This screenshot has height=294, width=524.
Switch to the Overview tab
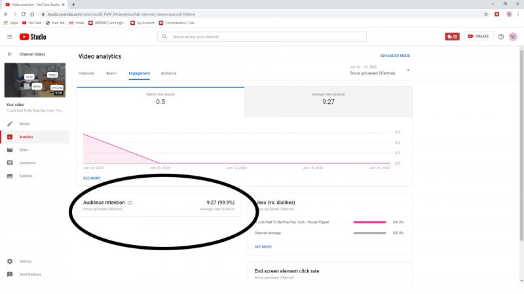(x=86, y=73)
